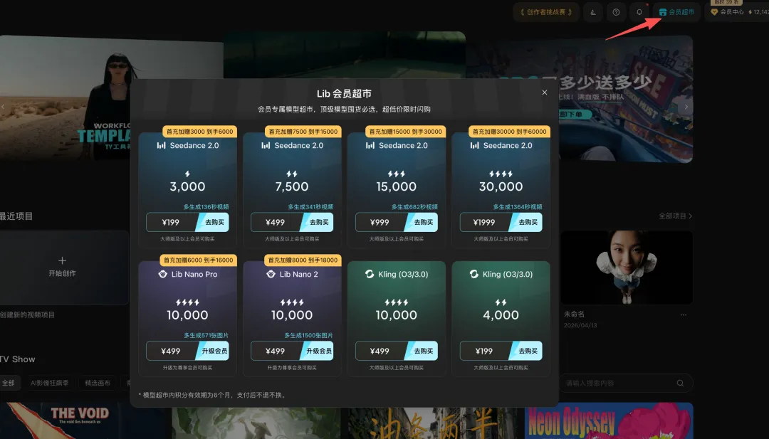
Task: Click the 多生成1364秒视频 text
Action: (518, 207)
